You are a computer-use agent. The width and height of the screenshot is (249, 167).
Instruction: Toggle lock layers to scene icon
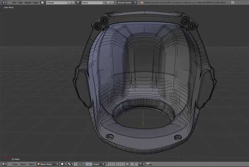tap(128, 164)
